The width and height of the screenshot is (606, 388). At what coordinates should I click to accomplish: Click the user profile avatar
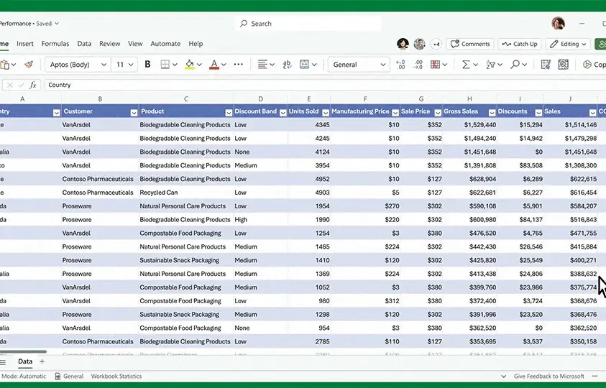click(558, 24)
